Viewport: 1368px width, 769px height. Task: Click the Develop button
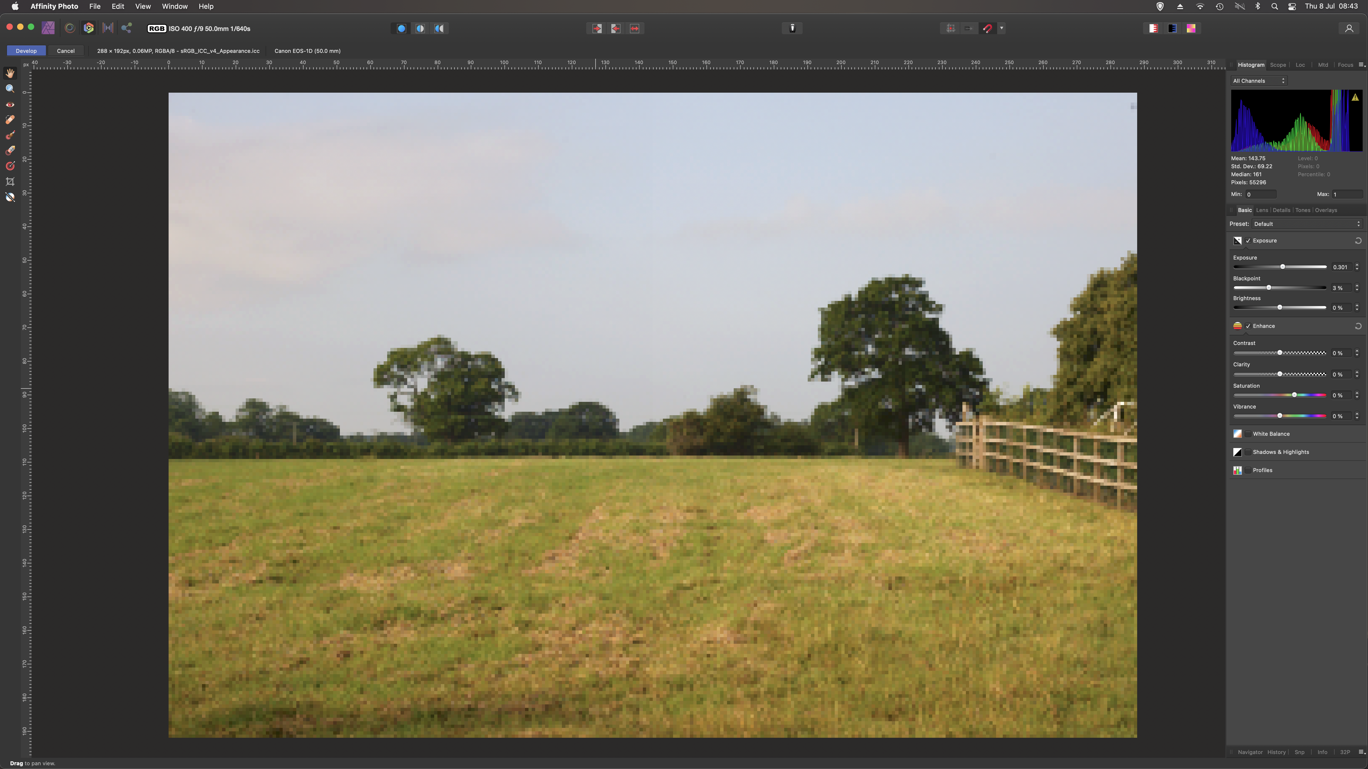click(x=26, y=51)
